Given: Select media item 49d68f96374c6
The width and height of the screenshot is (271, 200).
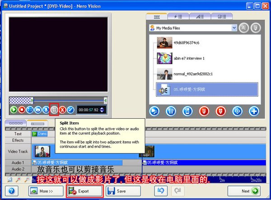Looking at the screenshot, I should pyautogui.click(x=187, y=43).
